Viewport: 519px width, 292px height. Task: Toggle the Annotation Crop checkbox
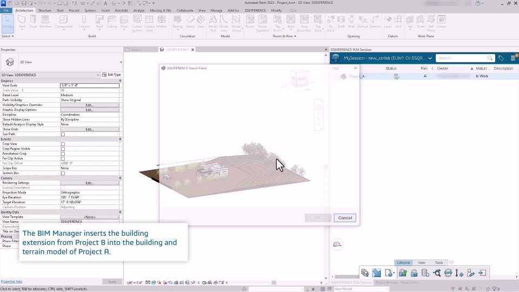click(x=63, y=154)
